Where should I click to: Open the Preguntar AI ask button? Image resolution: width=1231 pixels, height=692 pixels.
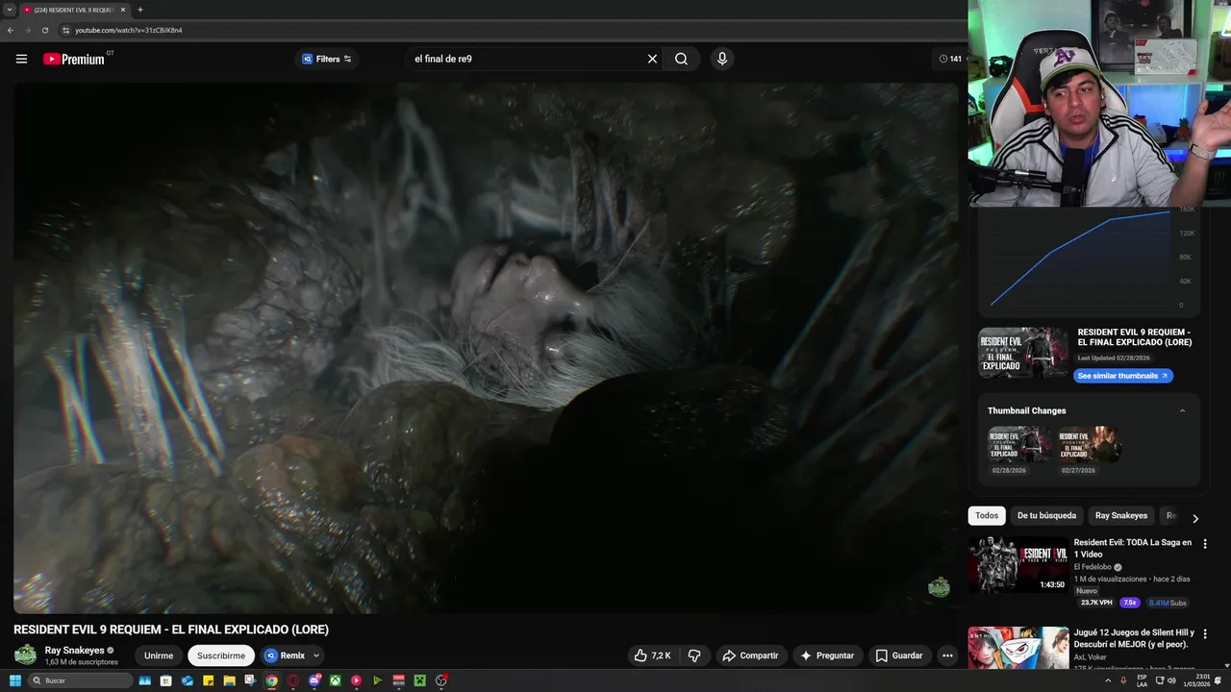(x=827, y=655)
